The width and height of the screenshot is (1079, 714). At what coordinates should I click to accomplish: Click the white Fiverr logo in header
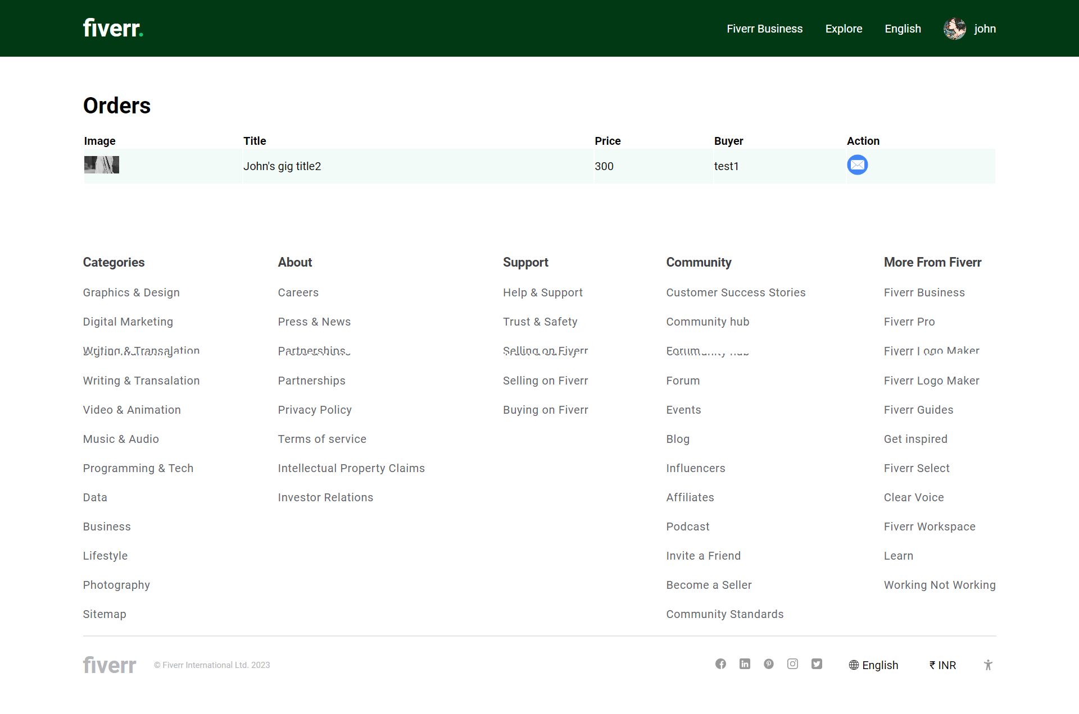113,28
